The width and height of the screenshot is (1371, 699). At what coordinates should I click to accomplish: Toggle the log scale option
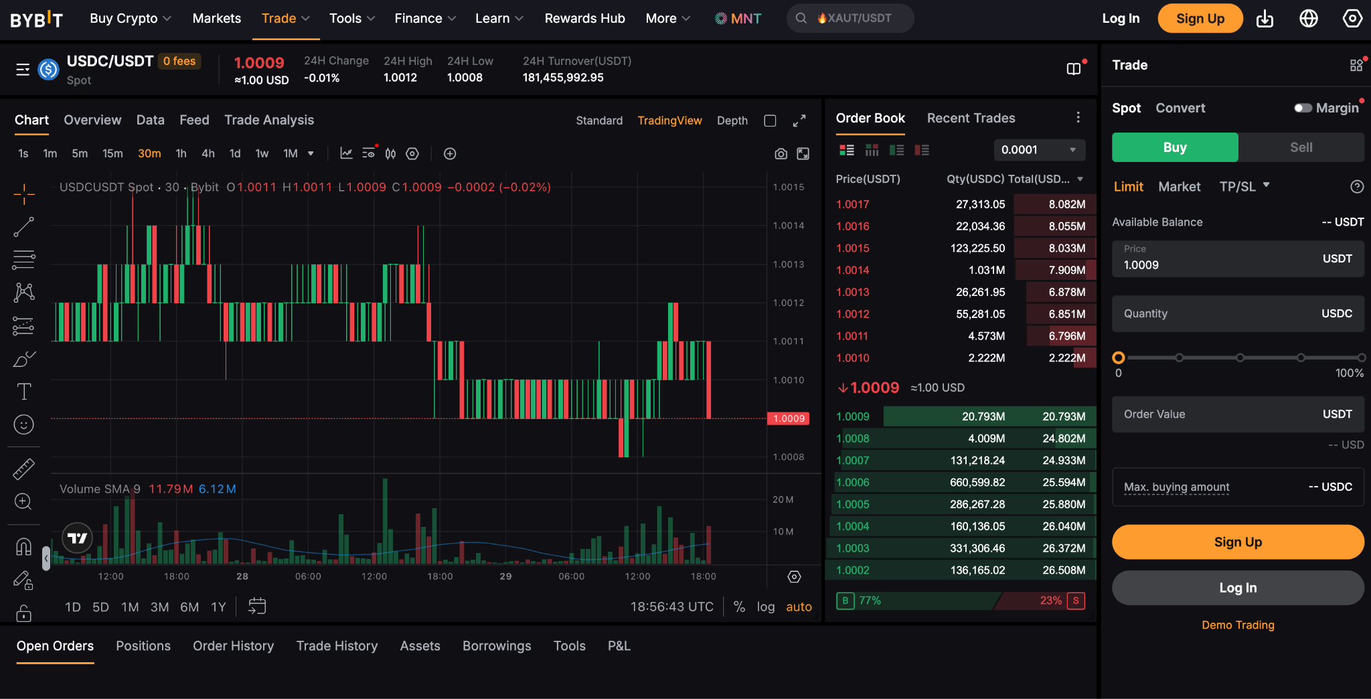[766, 607]
